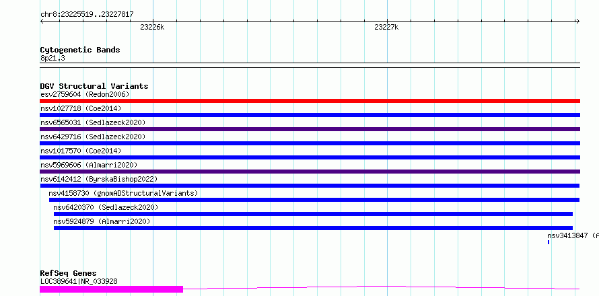The width and height of the screenshot is (599, 296).
Task: Click the blue nsv5924879 variant bar
Action: (x=313, y=228)
